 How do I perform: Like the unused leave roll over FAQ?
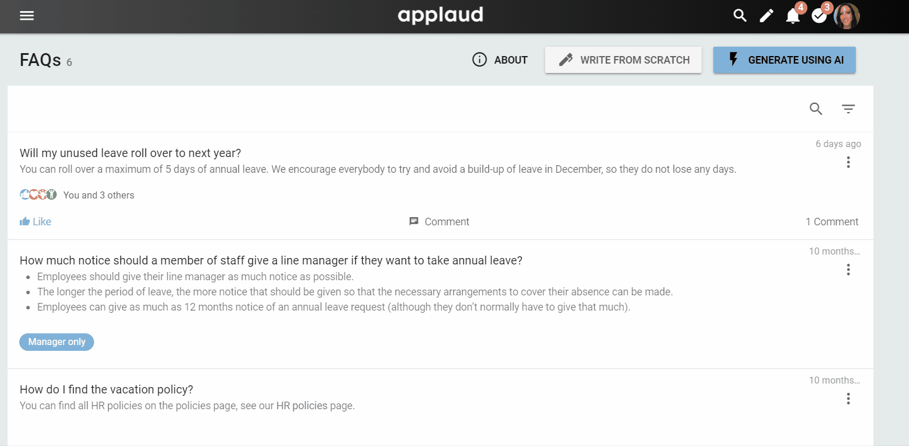(x=36, y=222)
